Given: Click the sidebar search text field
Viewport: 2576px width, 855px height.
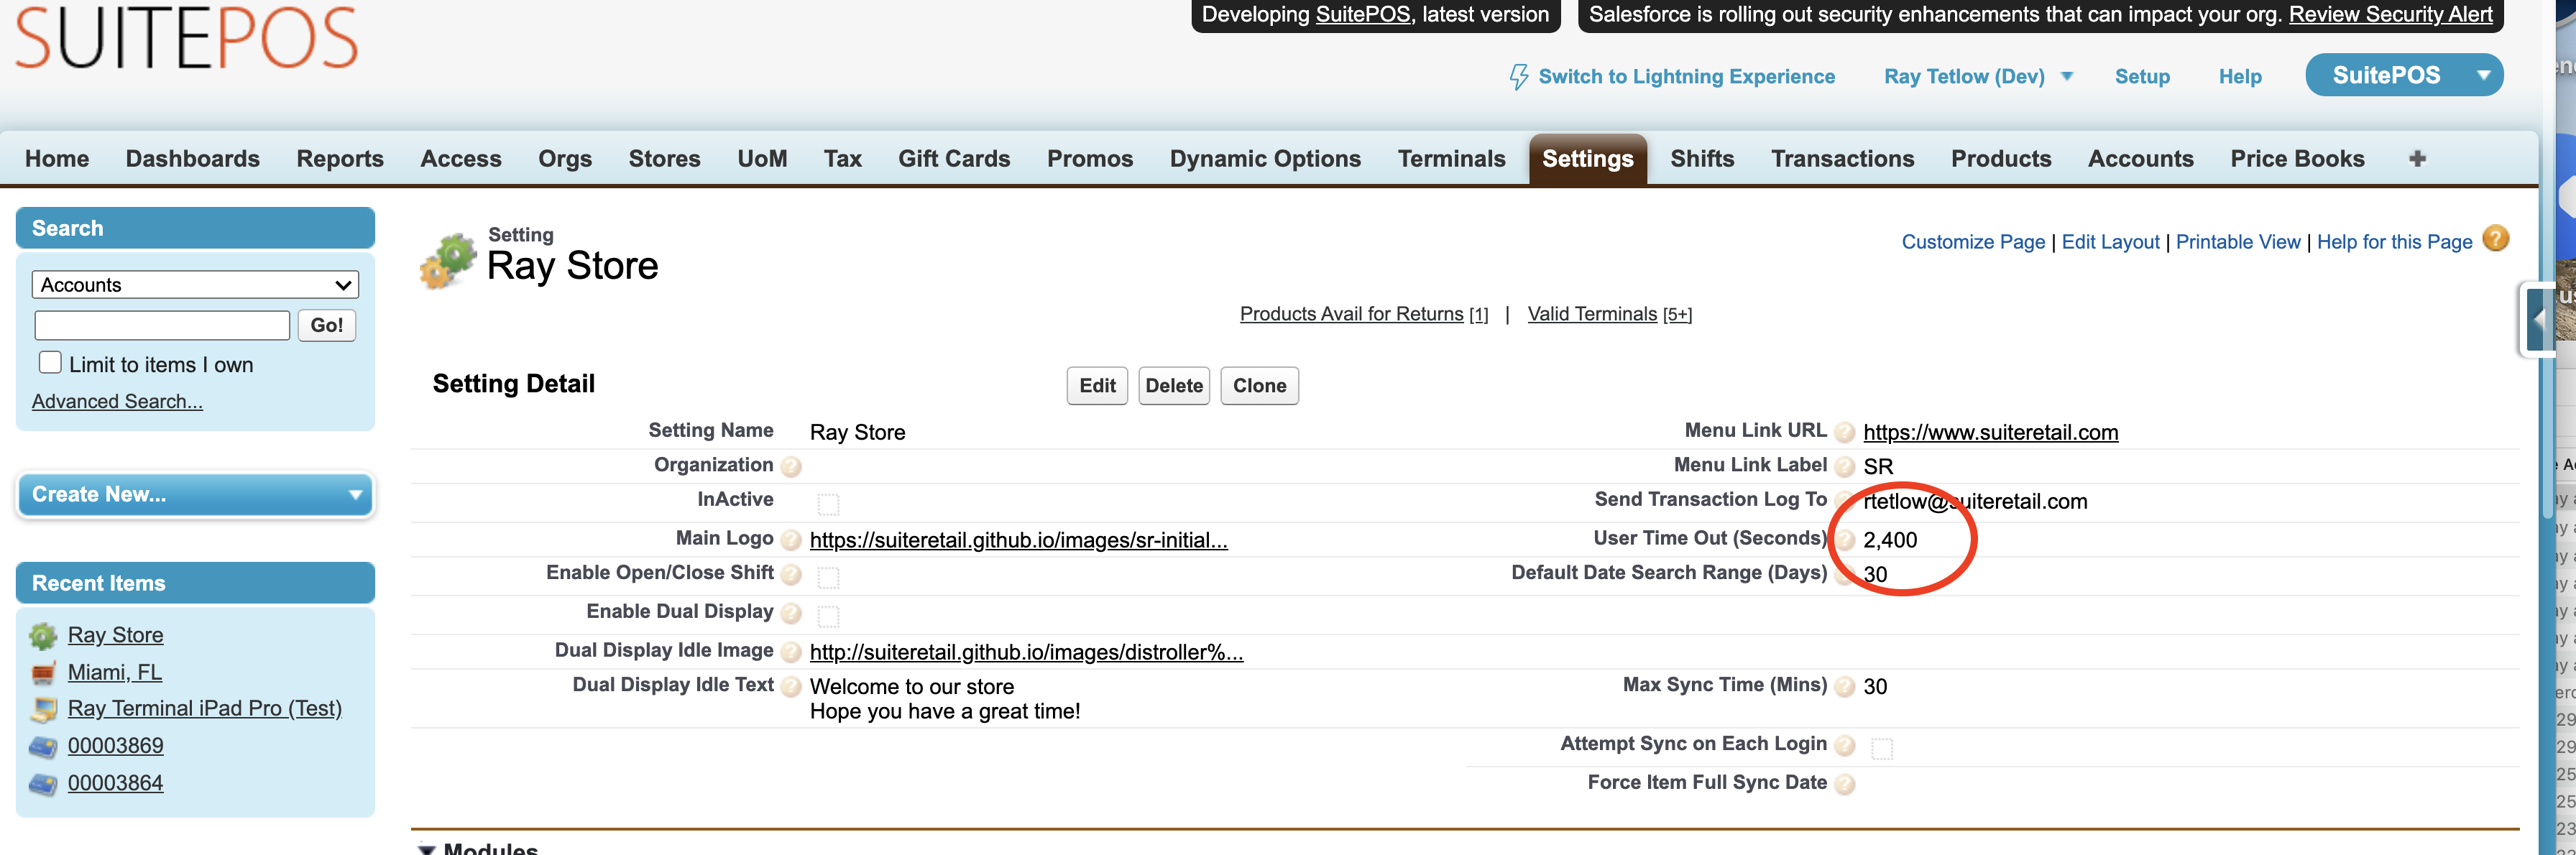Looking at the screenshot, I should 162,325.
